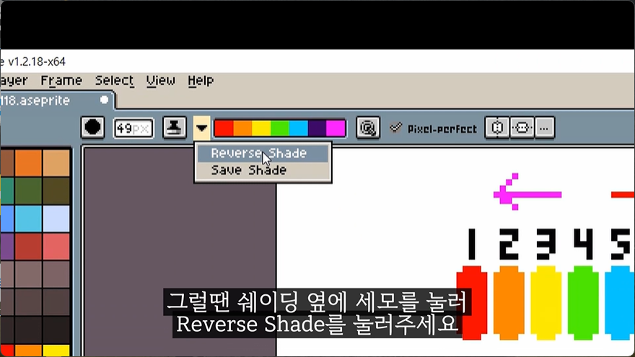Screen dimensions: 635x357
Task: Select the pale lavender blue palette swatch
Action: pos(56,219)
